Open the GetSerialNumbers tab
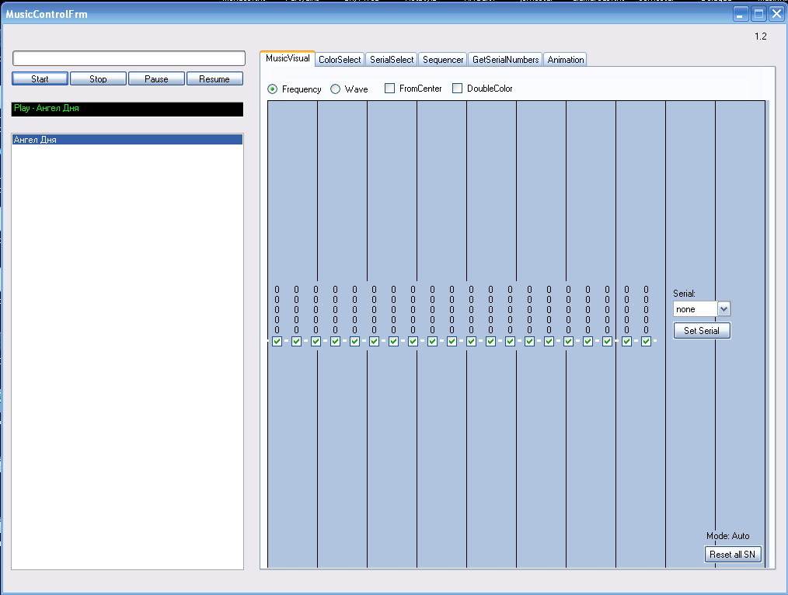This screenshot has height=595, width=788. pyautogui.click(x=505, y=60)
